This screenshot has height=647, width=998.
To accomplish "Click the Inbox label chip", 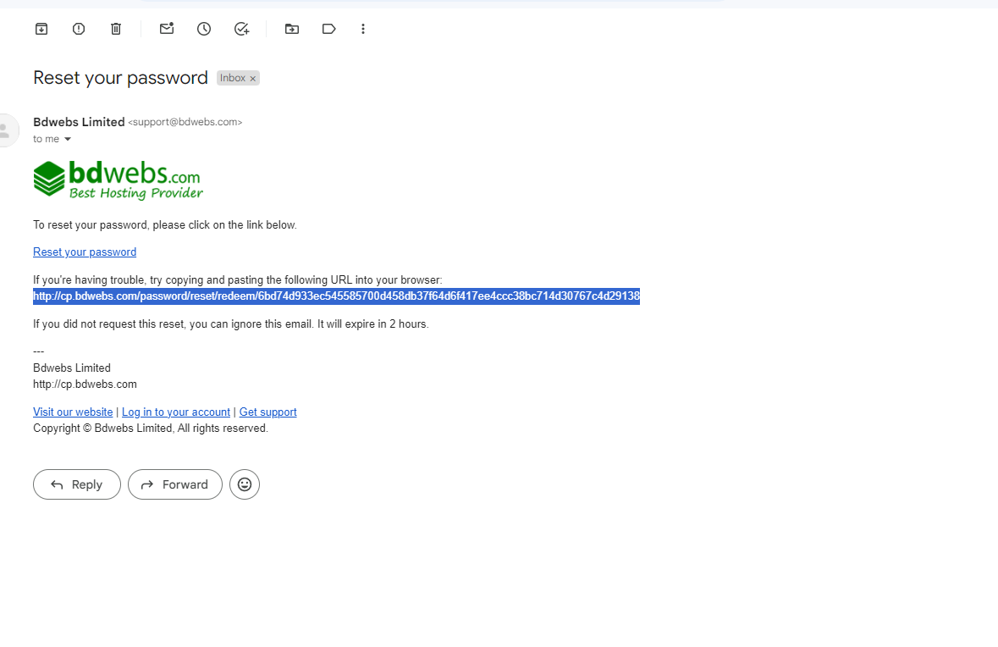I will tap(233, 78).
